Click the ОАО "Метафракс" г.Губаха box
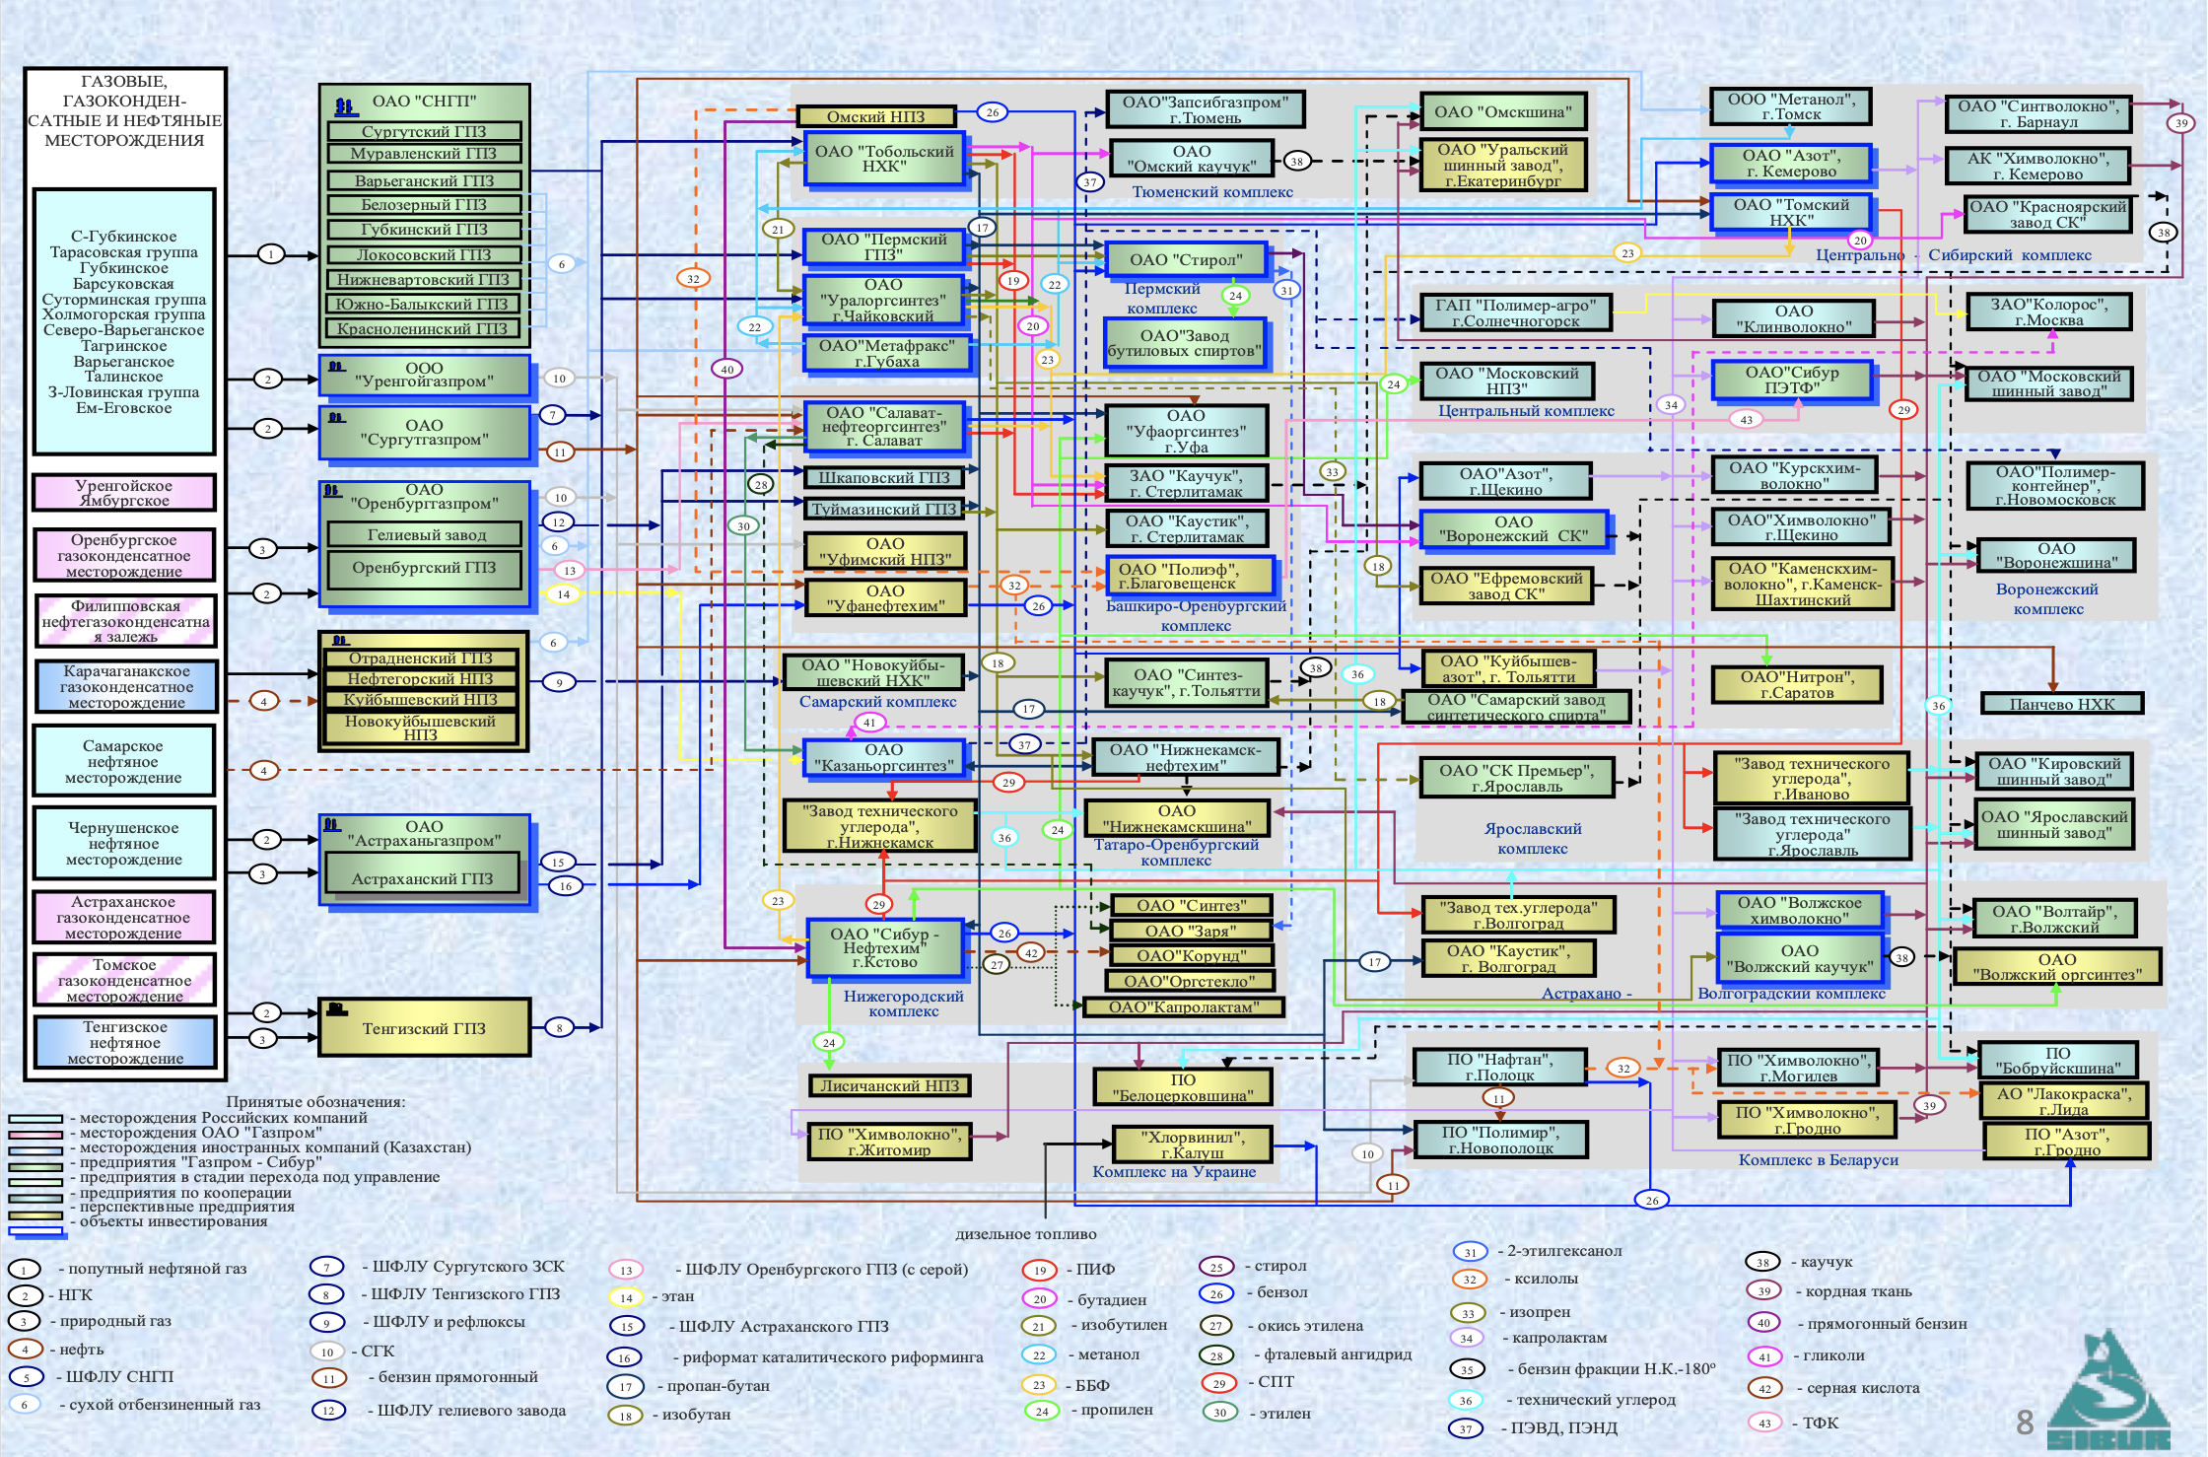This screenshot has height=1457, width=2208. pos(887,353)
